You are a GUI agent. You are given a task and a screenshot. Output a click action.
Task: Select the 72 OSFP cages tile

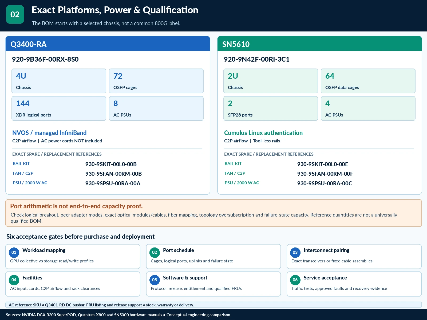[x=156, y=81]
